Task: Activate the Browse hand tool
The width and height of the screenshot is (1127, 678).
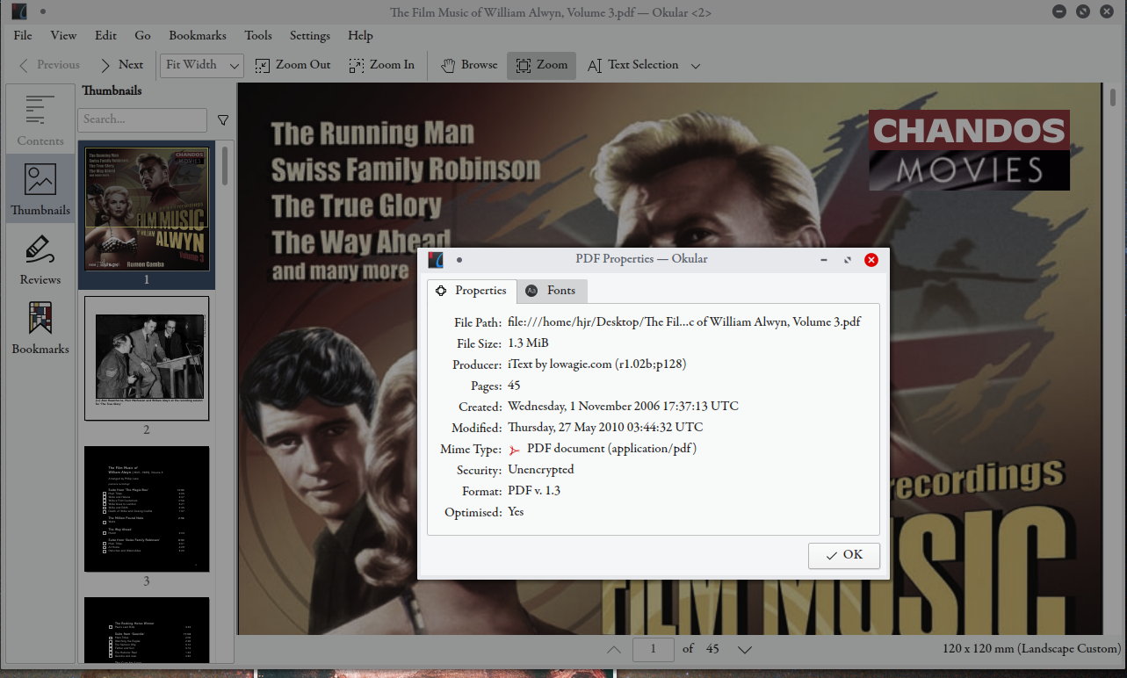Action: [467, 65]
